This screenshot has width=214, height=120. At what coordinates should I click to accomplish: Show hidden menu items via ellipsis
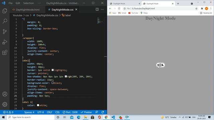[x=39, y=3]
